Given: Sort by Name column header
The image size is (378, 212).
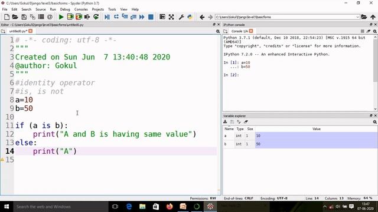Looking at the screenshot, I should pos(229,129).
